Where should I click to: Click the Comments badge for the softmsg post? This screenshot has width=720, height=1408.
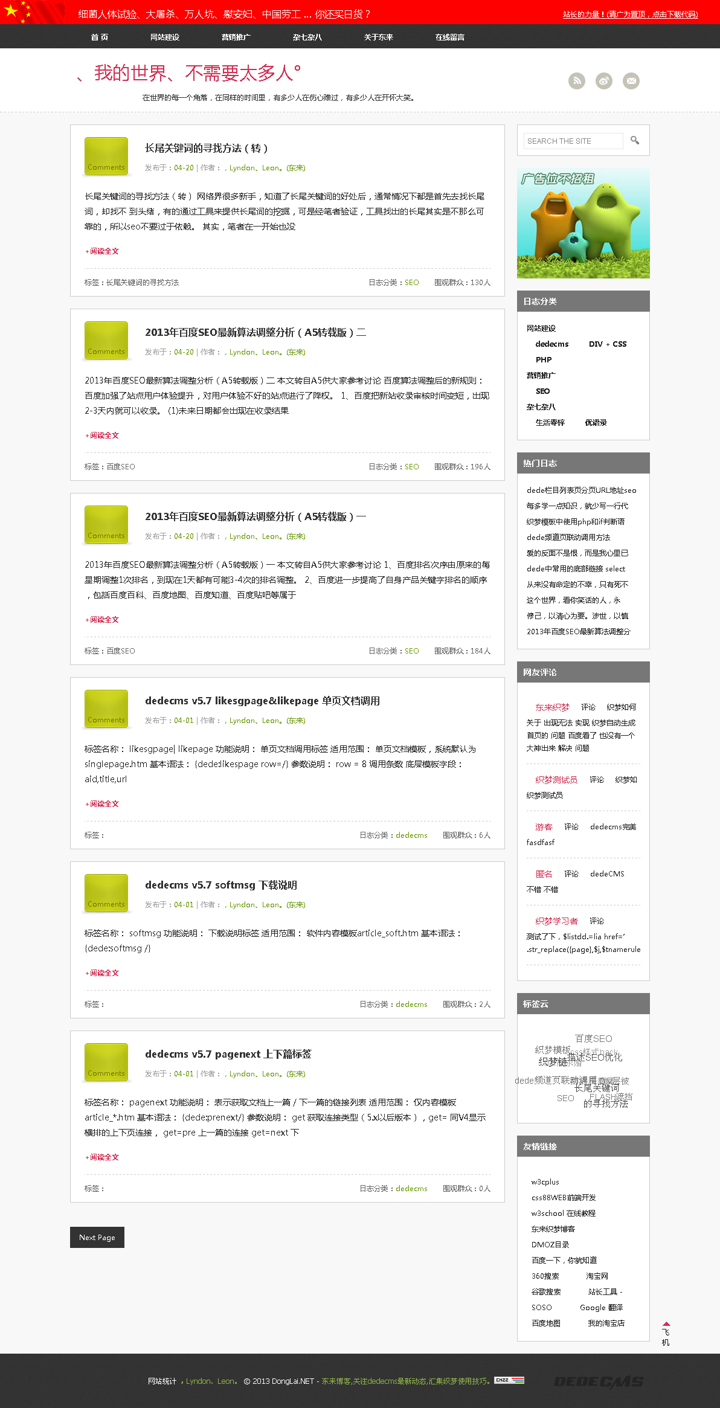106,893
